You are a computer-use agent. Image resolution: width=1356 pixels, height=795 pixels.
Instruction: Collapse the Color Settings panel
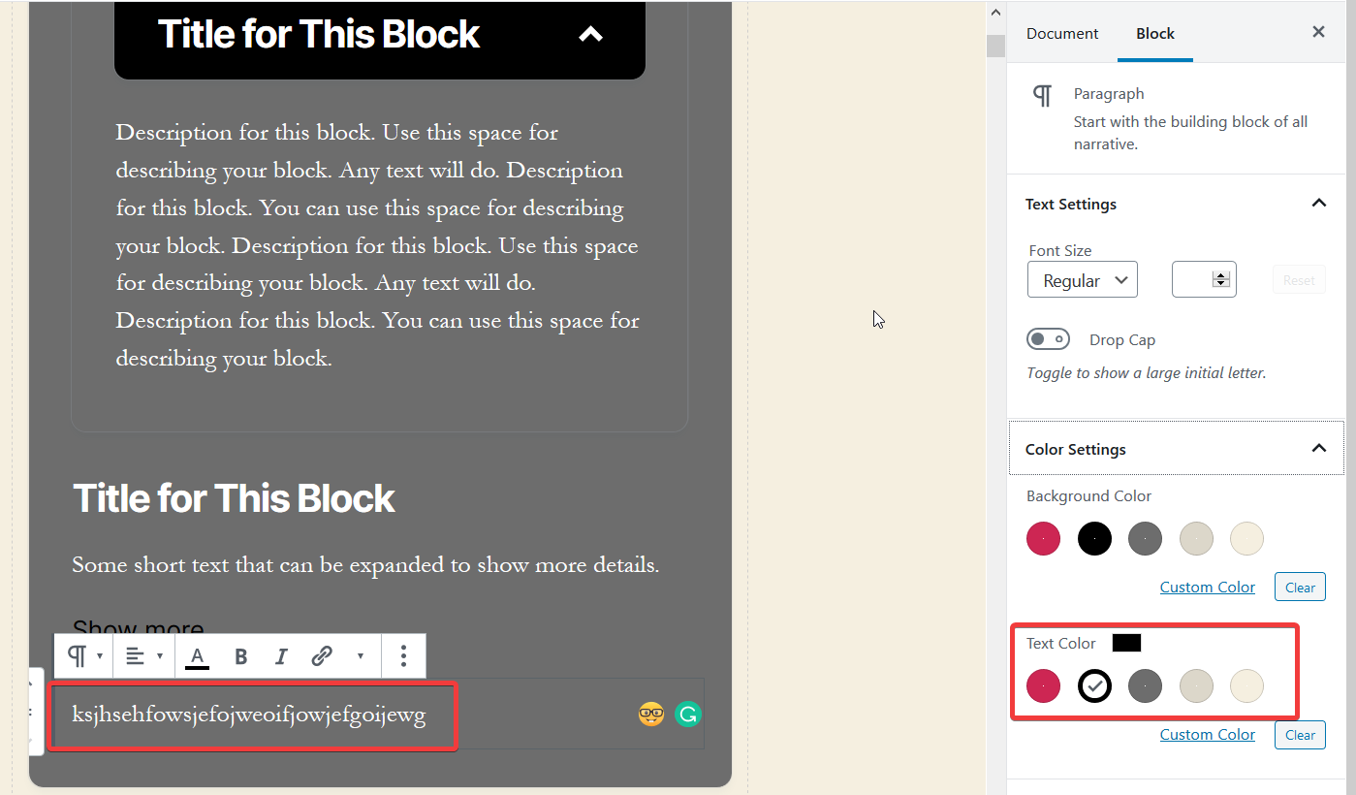1318,448
